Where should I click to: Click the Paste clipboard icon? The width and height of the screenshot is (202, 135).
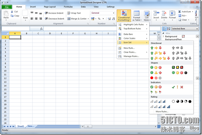(6, 13)
